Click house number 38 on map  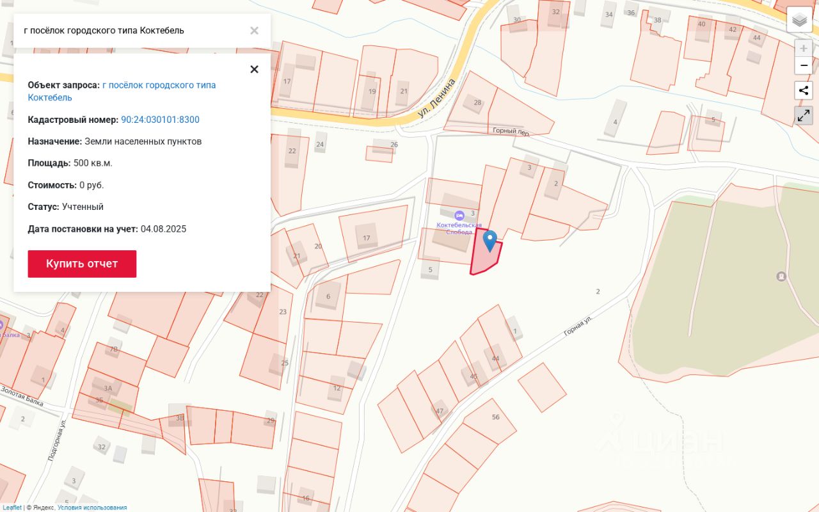click(657, 20)
